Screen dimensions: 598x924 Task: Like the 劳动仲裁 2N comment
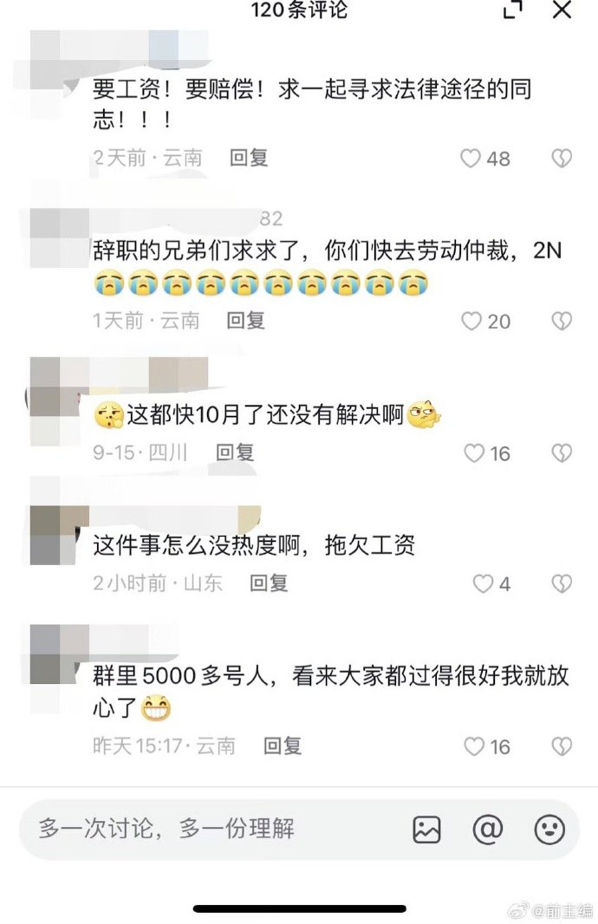pyautogui.click(x=471, y=321)
